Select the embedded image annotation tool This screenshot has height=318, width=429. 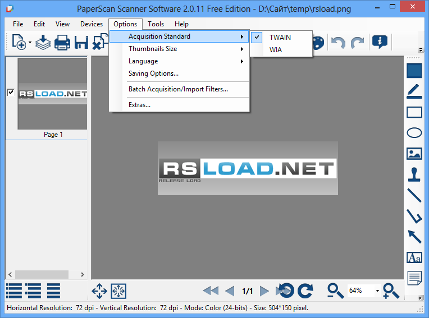point(414,154)
